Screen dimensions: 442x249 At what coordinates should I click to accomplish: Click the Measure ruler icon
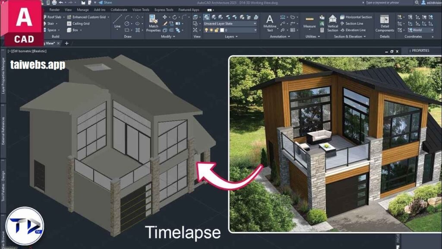pyautogui.click(x=309, y=19)
